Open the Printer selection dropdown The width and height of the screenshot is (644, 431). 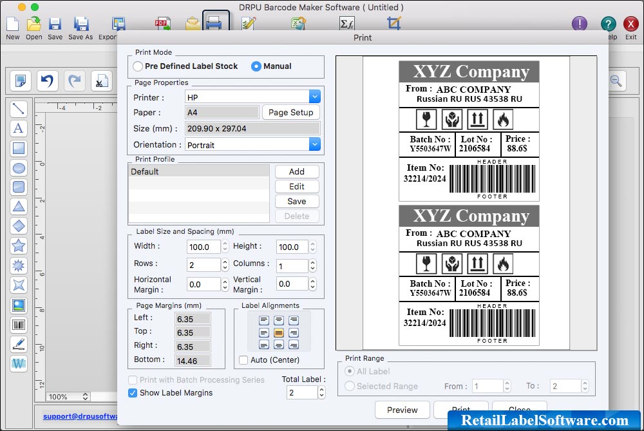315,95
